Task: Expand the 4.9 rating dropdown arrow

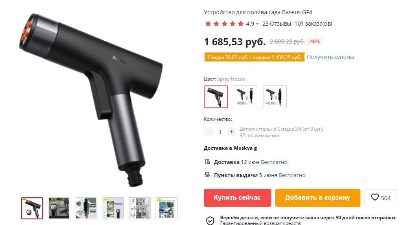Action: pos(257,24)
